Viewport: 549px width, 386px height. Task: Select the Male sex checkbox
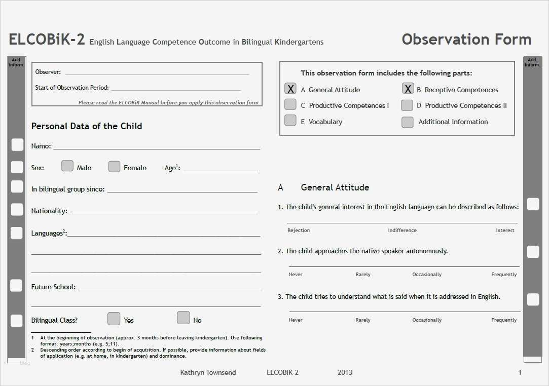click(67, 166)
